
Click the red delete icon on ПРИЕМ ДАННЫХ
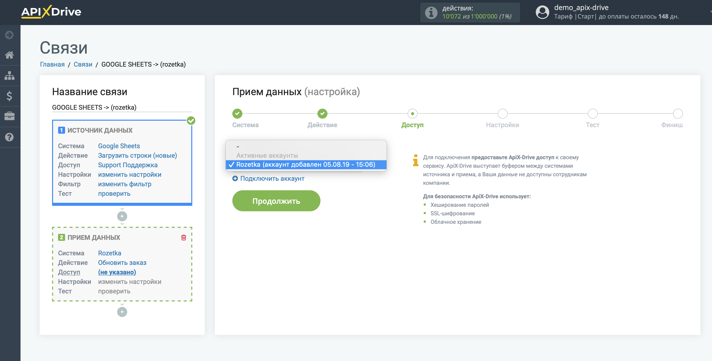184,238
